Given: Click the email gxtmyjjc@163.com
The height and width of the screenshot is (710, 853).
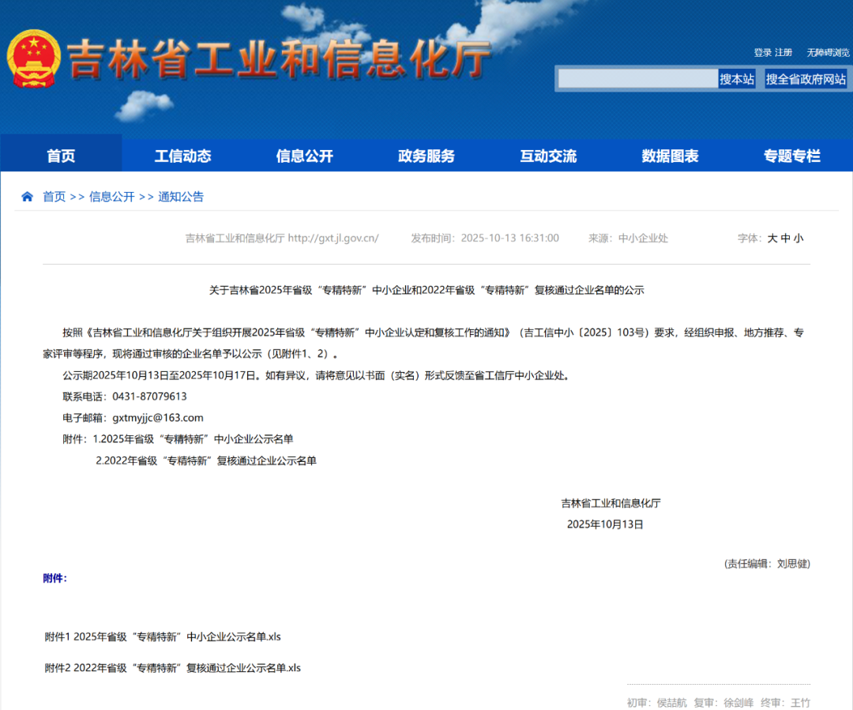Looking at the screenshot, I should pyautogui.click(x=158, y=418).
